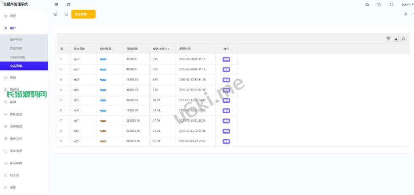Open the theme palette icon
The height and width of the screenshot is (195, 414).
(367, 4)
